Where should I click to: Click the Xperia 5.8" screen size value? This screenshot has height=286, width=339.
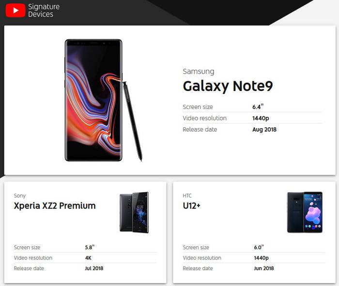(x=90, y=247)
